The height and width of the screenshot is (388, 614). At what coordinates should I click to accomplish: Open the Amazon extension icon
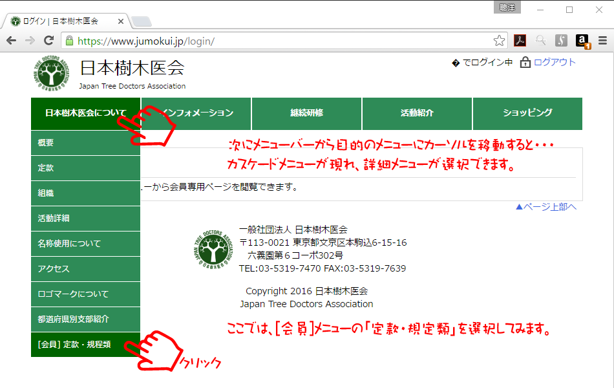[583, 41]
